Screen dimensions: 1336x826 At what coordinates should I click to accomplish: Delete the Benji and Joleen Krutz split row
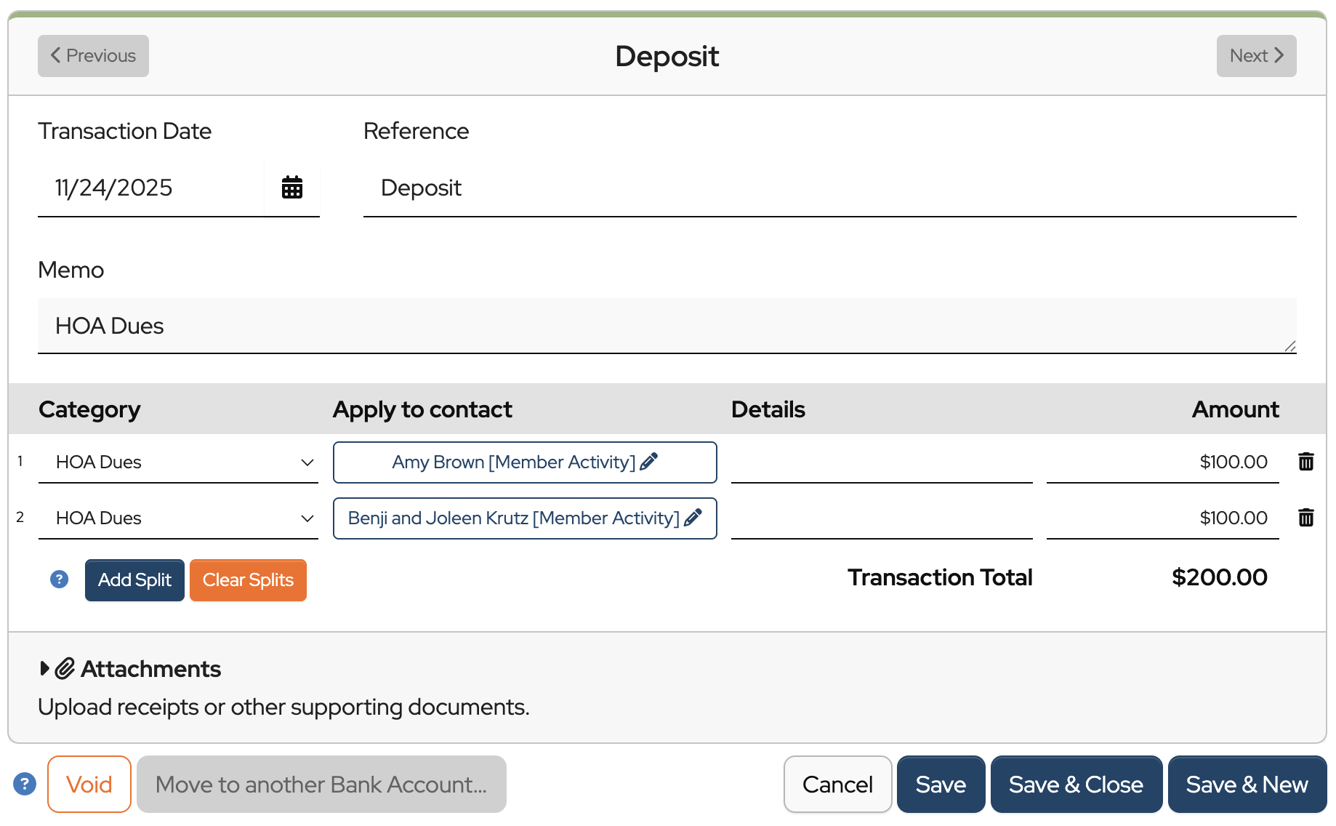click(x=1305, y=518)
